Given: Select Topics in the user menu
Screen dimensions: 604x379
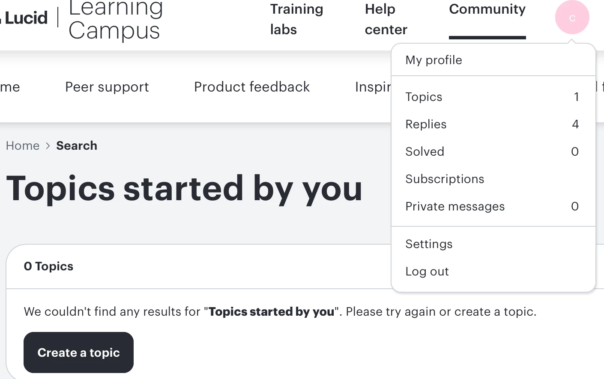Looking at the screenshot, I should click(x=493, y=97).
